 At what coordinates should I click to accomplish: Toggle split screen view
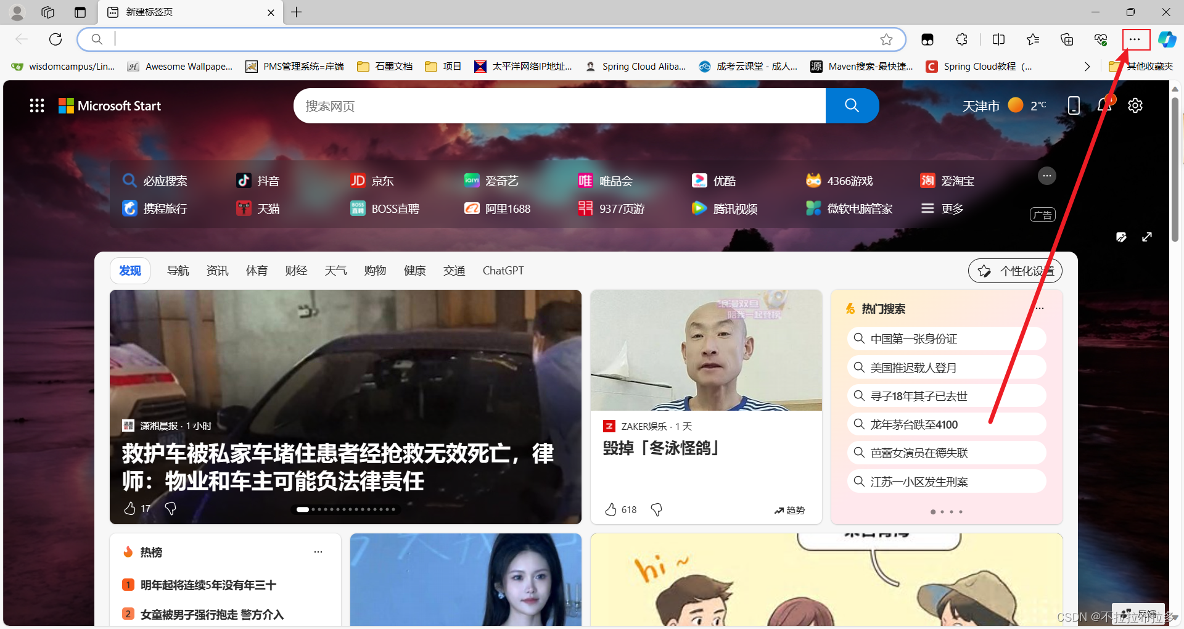point(998,39)
